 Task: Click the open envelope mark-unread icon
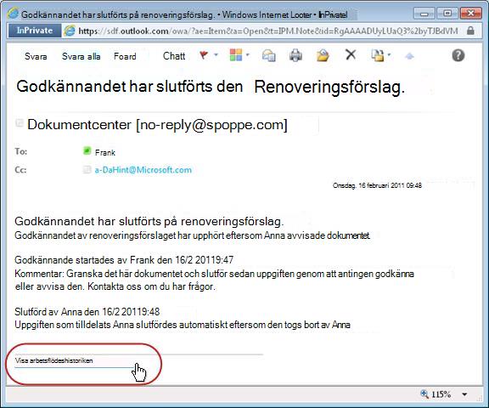323,55
